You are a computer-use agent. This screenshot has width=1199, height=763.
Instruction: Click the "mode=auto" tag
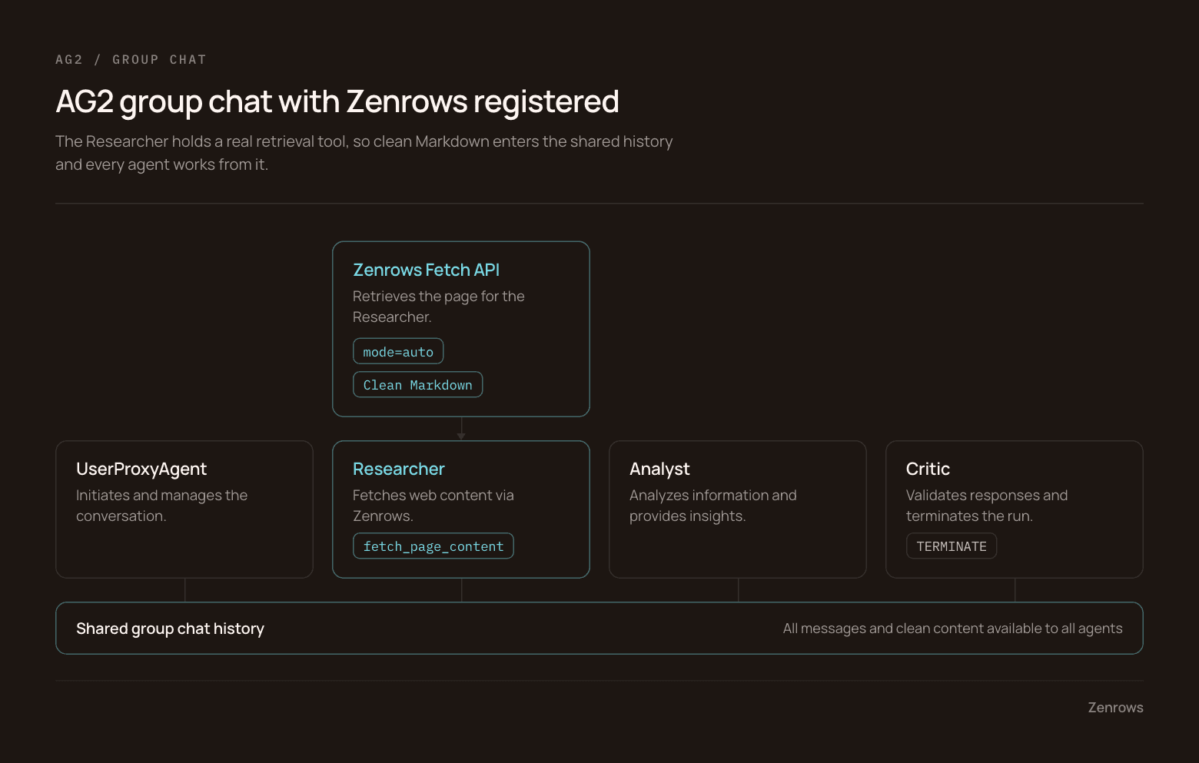(398, 352)
